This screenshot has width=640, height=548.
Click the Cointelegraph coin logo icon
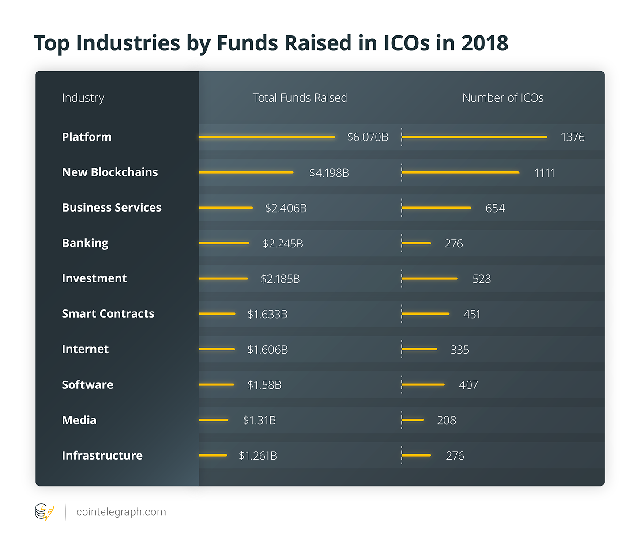point(45,512)
